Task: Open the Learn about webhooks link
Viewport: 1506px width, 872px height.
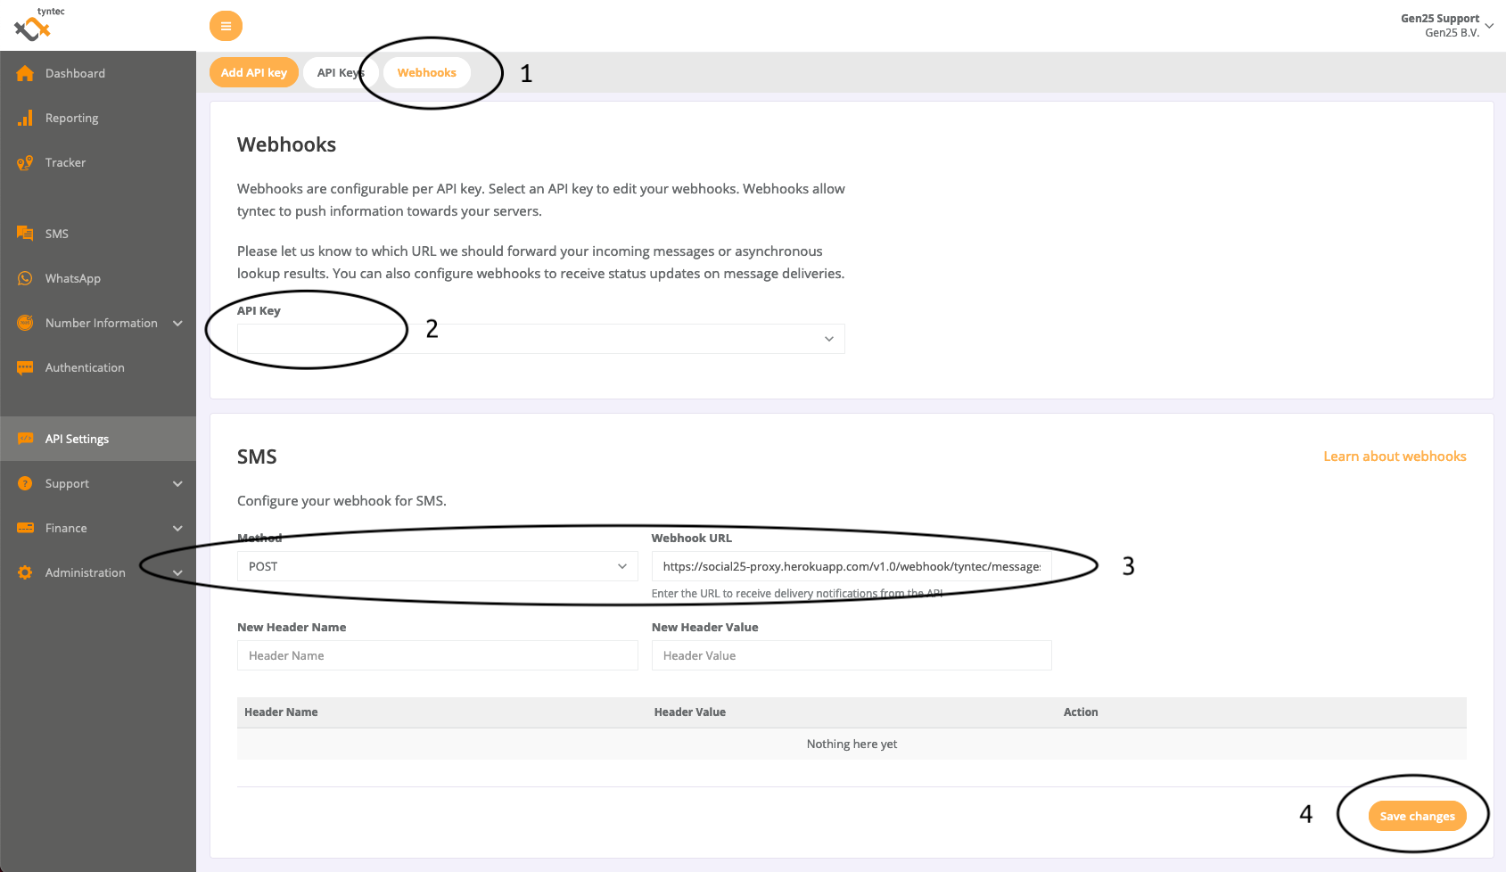Action: (x=1394, y=457)
